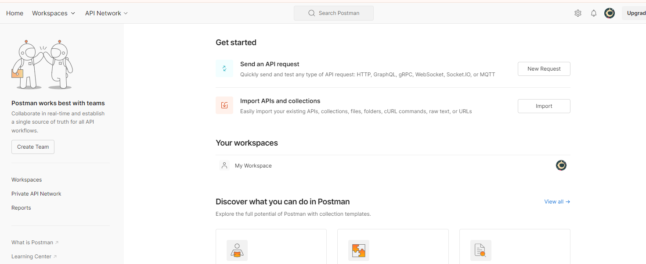Click the team high-five astronauts illustration
This screenshot has width=646, height=264.
pos(42,64)
